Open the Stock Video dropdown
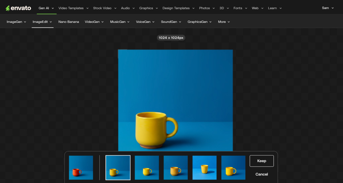The image size is (343, 183). tap(105, 8)
